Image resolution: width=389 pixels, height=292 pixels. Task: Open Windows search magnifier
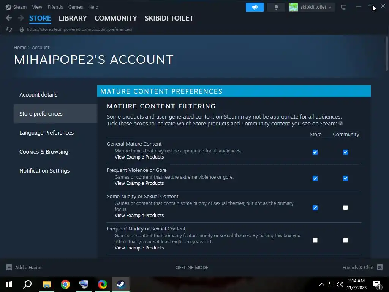click(x=27, y=284)
